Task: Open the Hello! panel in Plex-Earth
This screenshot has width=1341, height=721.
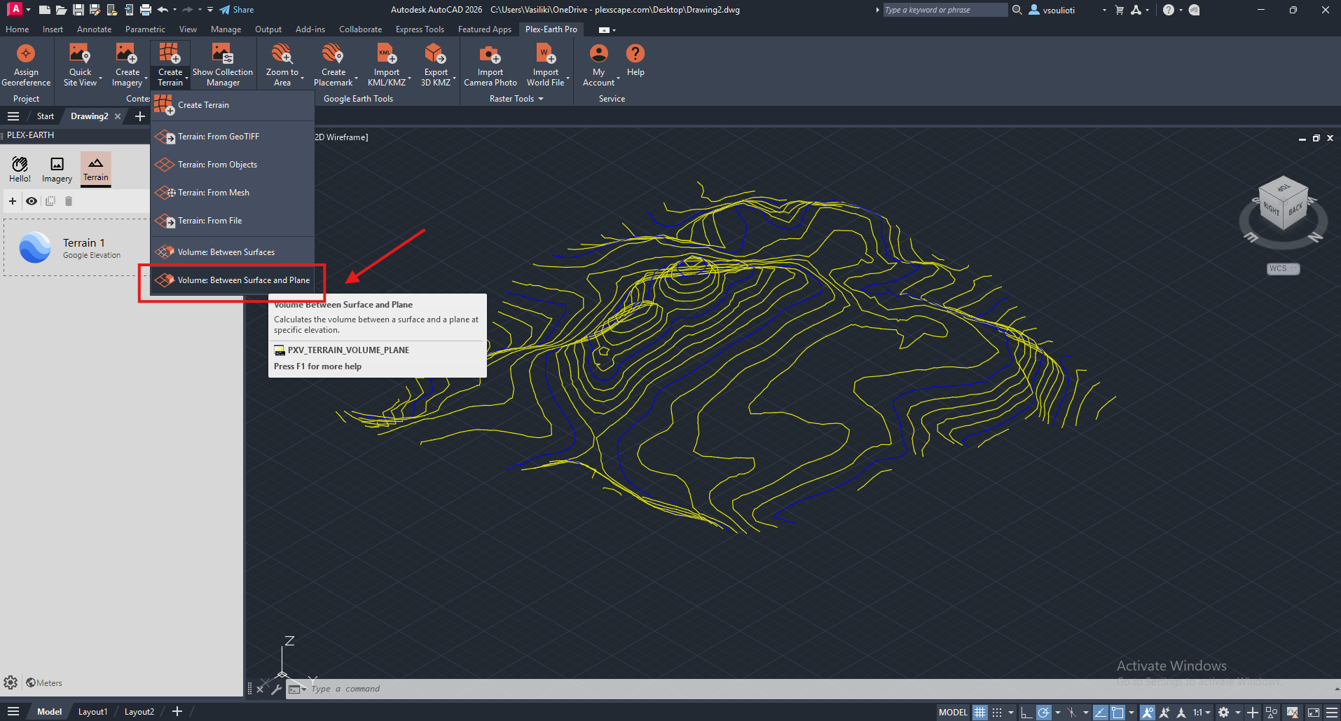Action: 20,169
